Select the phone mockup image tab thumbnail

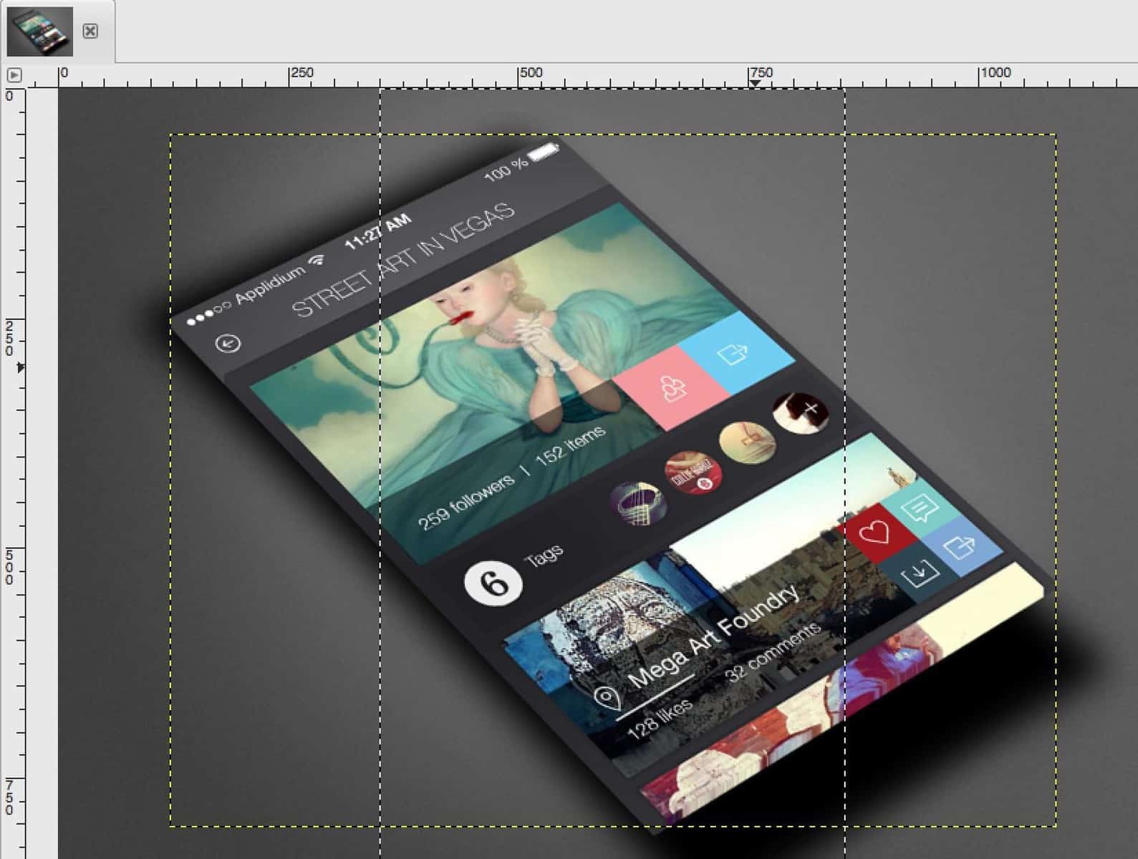(x=40, y=31)
